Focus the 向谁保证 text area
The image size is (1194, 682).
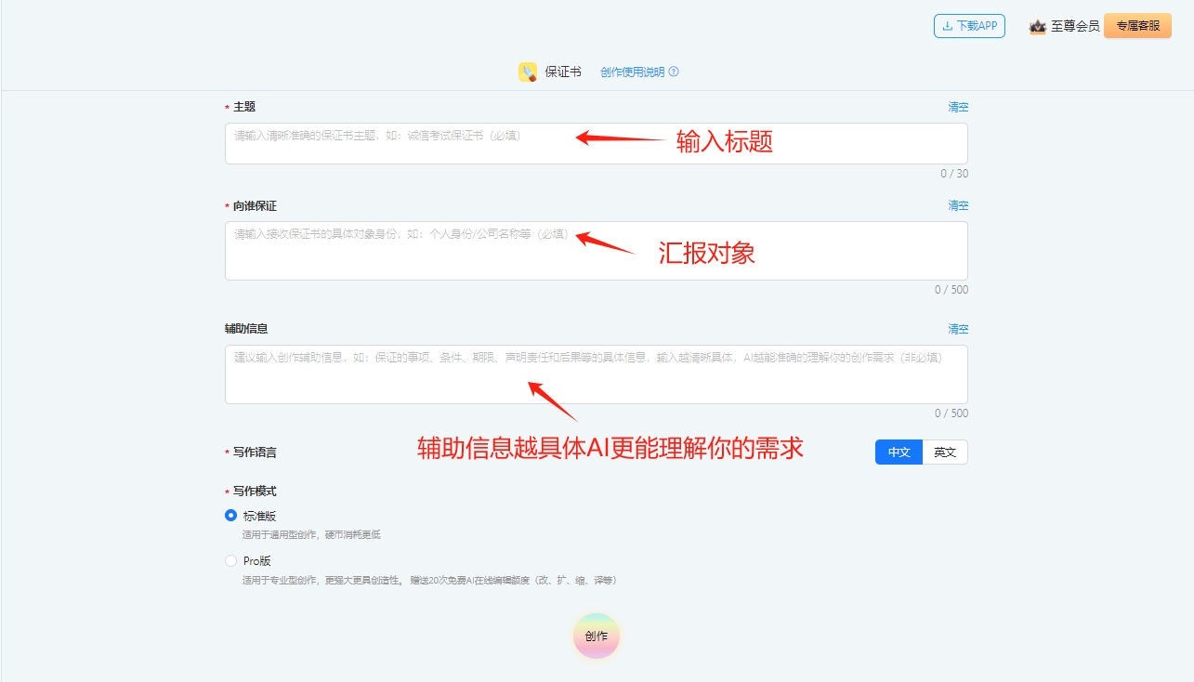tap(596, 251)
